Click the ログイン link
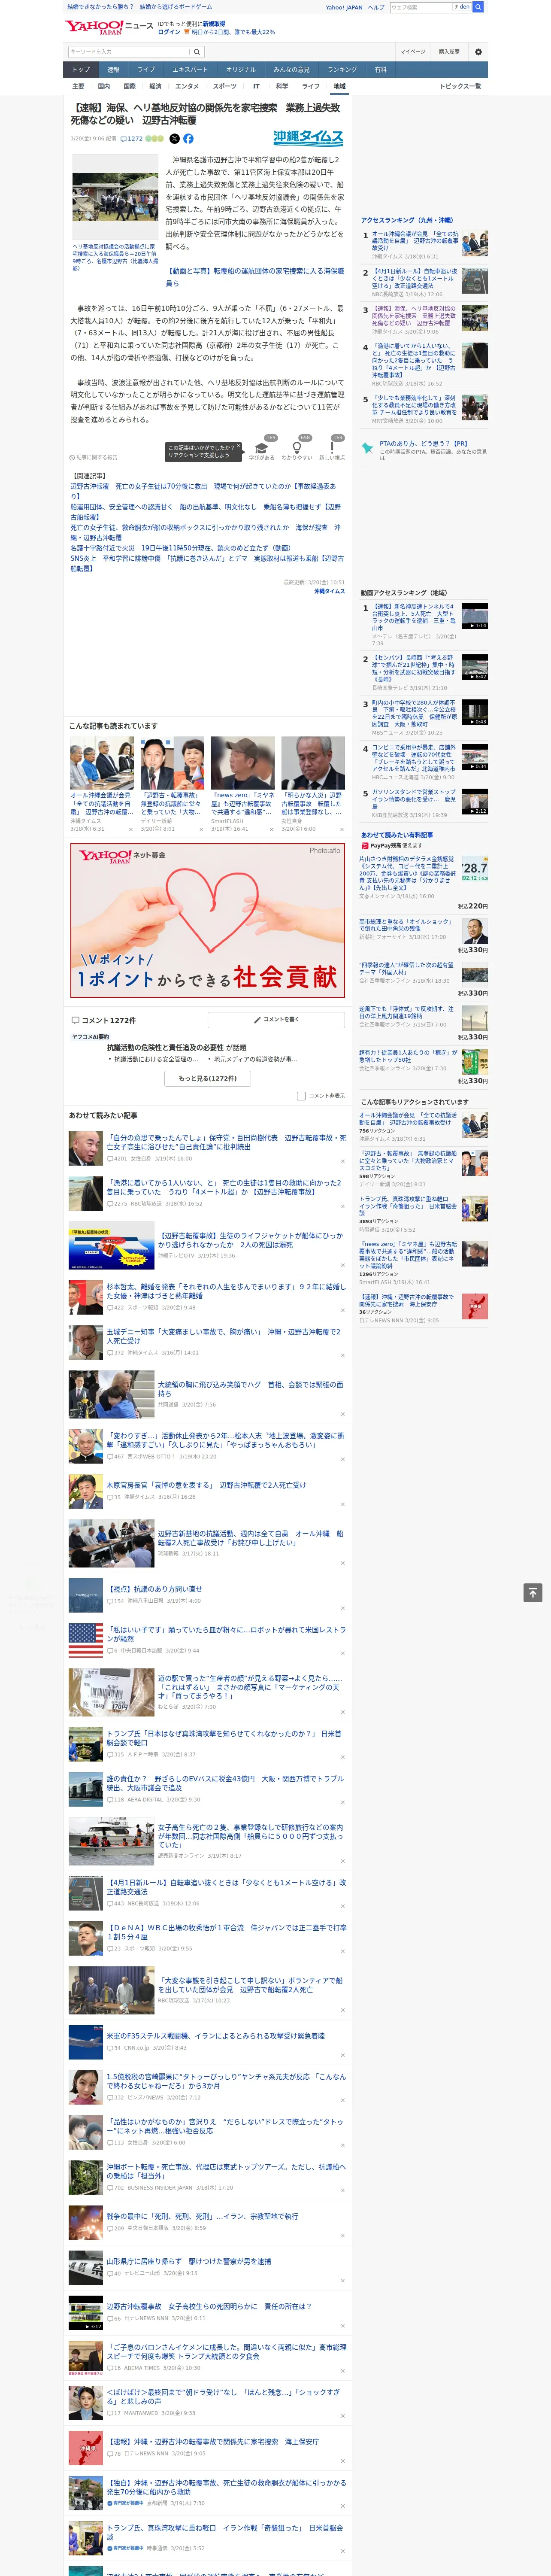 click(x=169, y=32)
